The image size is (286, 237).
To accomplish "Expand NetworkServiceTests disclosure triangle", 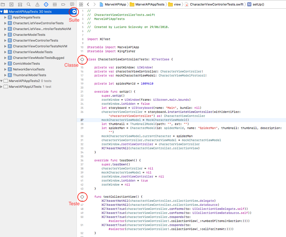I will tap(5, 70).
